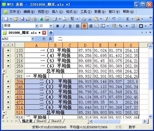This screenshot has height=131, width=154.
Task: Select row header 431
Action: coord(20,97)
